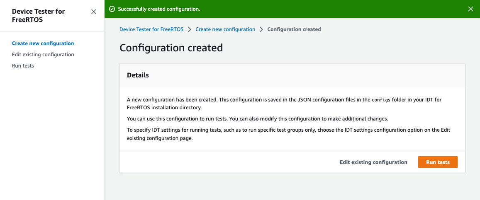Click the Configuration created breadcrumb item

tap(294, 29)
